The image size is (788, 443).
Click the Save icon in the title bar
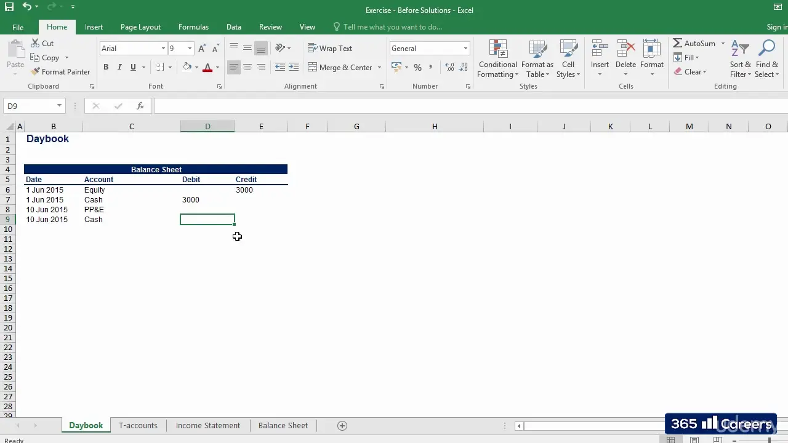click(9, 7)
